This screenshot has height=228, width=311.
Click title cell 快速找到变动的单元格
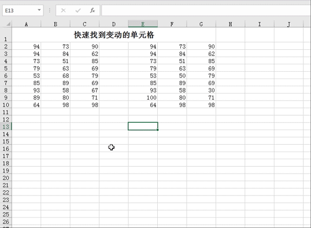(x=114, y=35)
